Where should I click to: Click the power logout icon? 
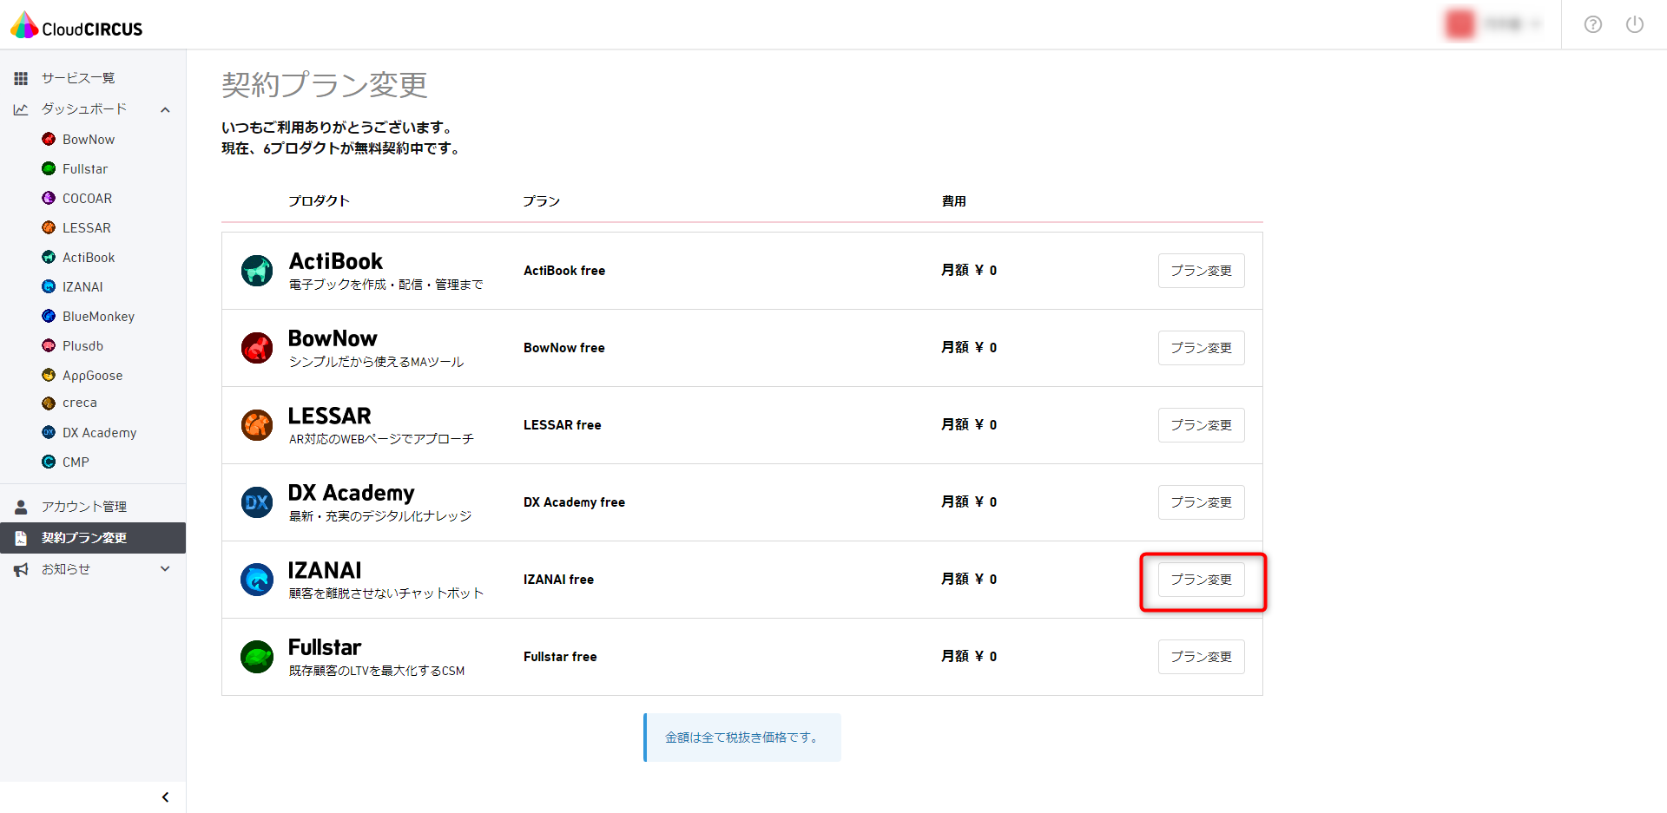tap(1634, 24)
